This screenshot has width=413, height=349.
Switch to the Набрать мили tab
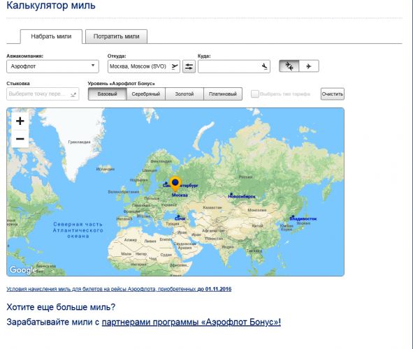click(51, 36)
